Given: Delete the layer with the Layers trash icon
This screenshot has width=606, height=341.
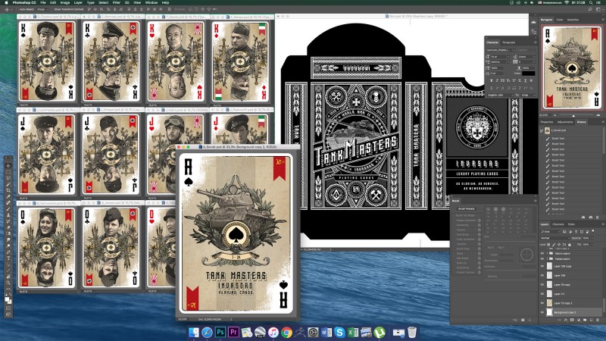Looking at the screenshot, I should [598, 320].
